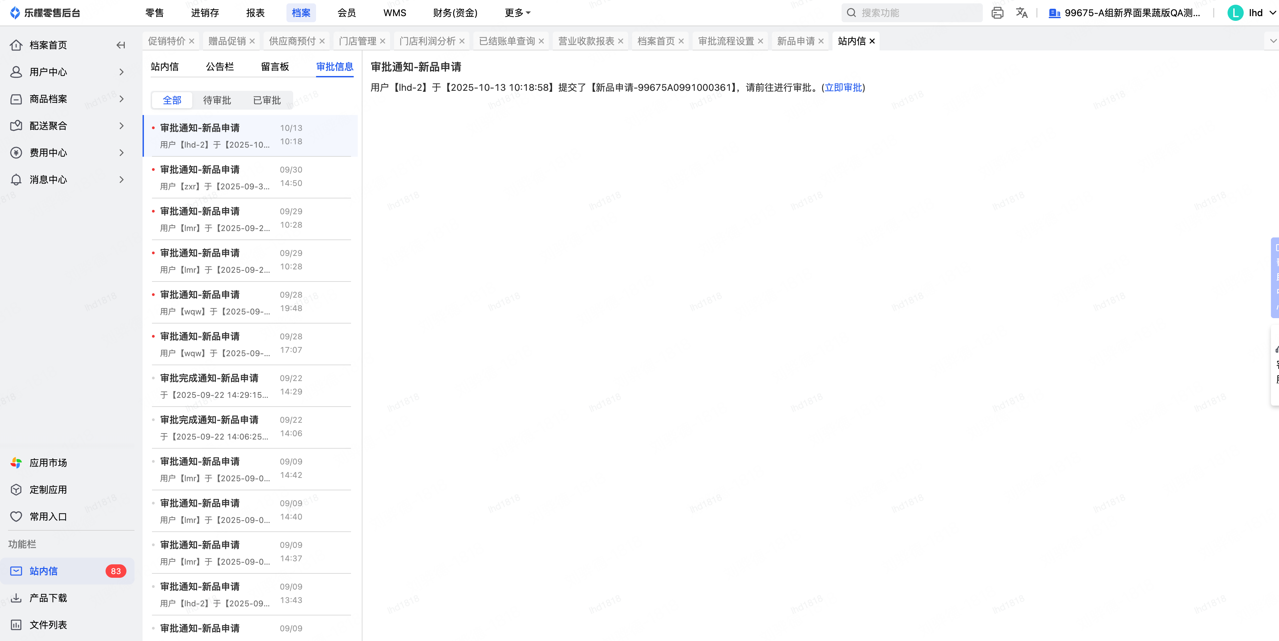Click the 立即审批 link
Screen dimensions: 1279x641
(x=843, y=87)
